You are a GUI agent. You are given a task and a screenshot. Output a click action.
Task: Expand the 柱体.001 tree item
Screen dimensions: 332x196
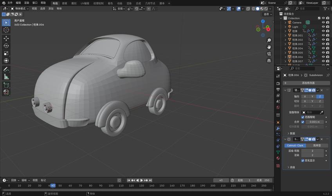coord(285,35)
